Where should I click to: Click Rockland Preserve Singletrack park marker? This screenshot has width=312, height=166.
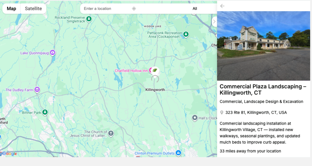click(89, 19)
